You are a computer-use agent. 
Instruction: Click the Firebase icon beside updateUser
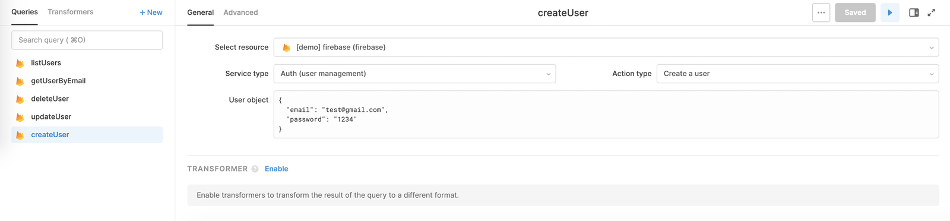click(x=20, y=117)
